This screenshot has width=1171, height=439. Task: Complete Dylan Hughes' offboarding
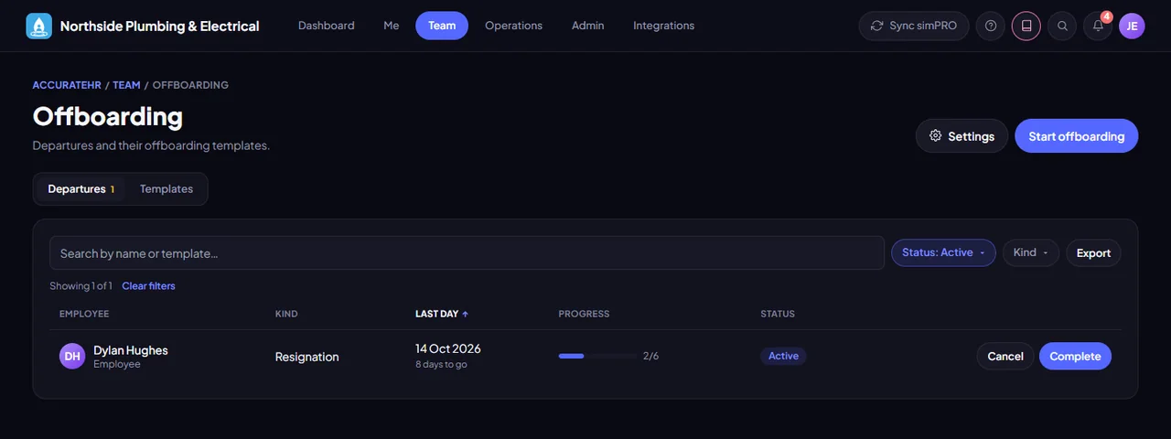[1075, 356]
